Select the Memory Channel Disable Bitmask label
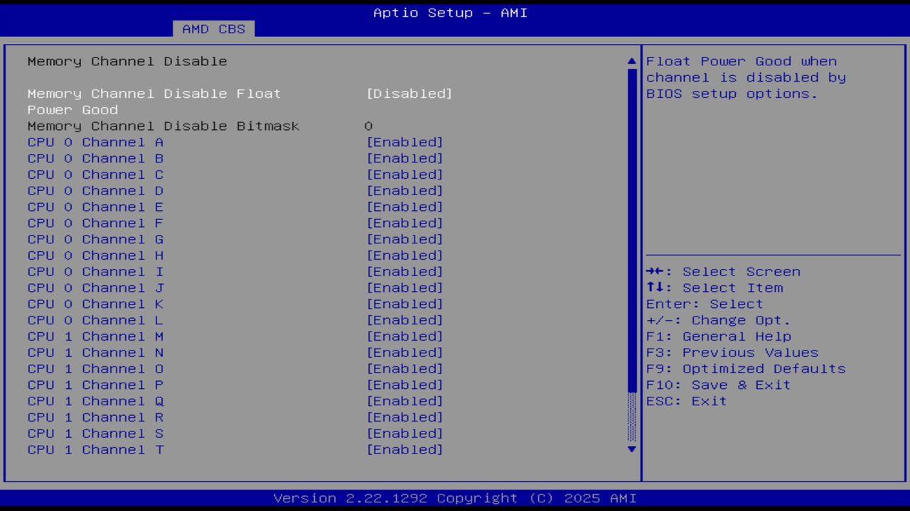 coord(164,126)
